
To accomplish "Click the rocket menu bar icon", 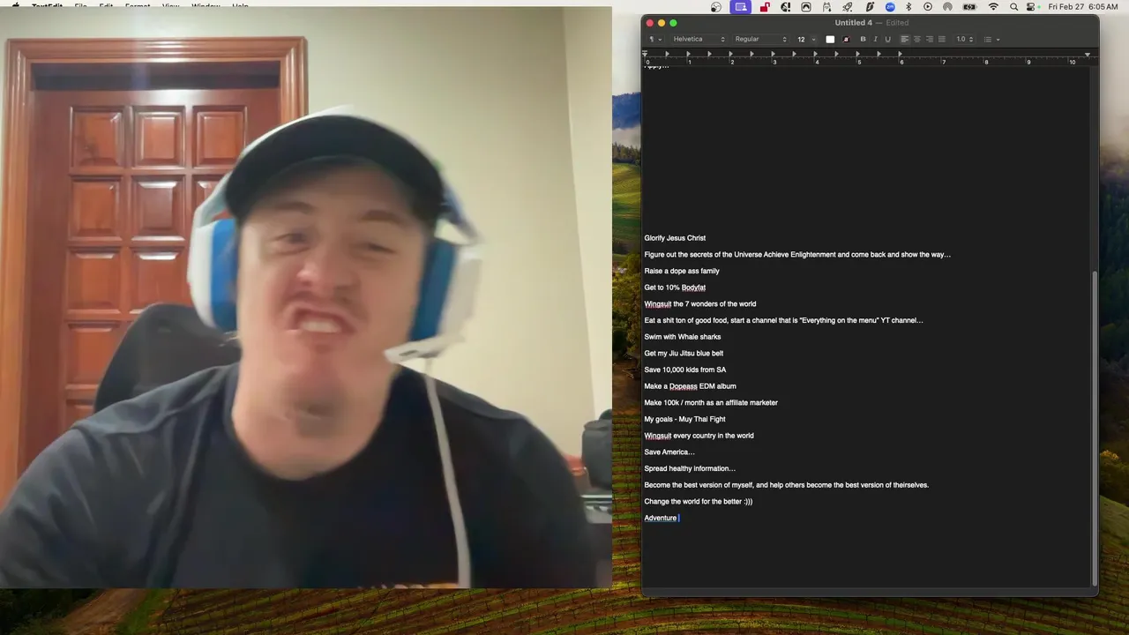I will (847, 7).
